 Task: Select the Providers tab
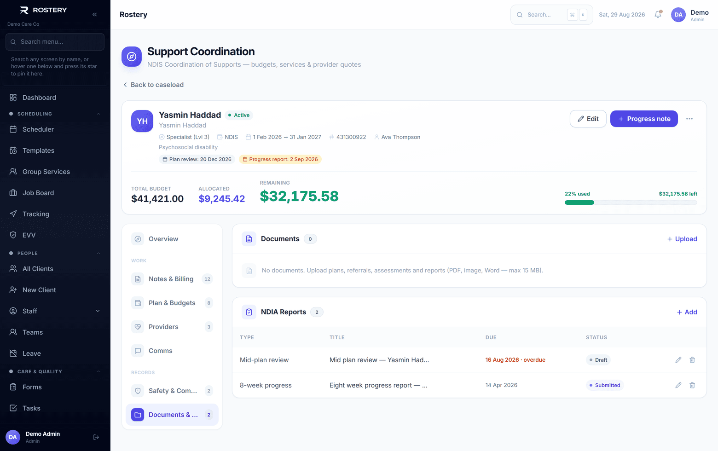172,327
